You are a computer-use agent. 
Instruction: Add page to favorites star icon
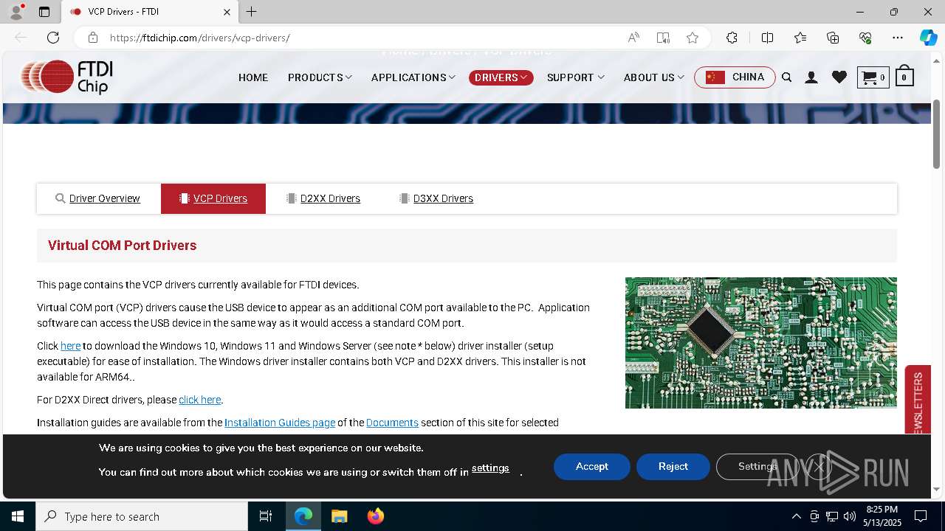pos(692,38)
